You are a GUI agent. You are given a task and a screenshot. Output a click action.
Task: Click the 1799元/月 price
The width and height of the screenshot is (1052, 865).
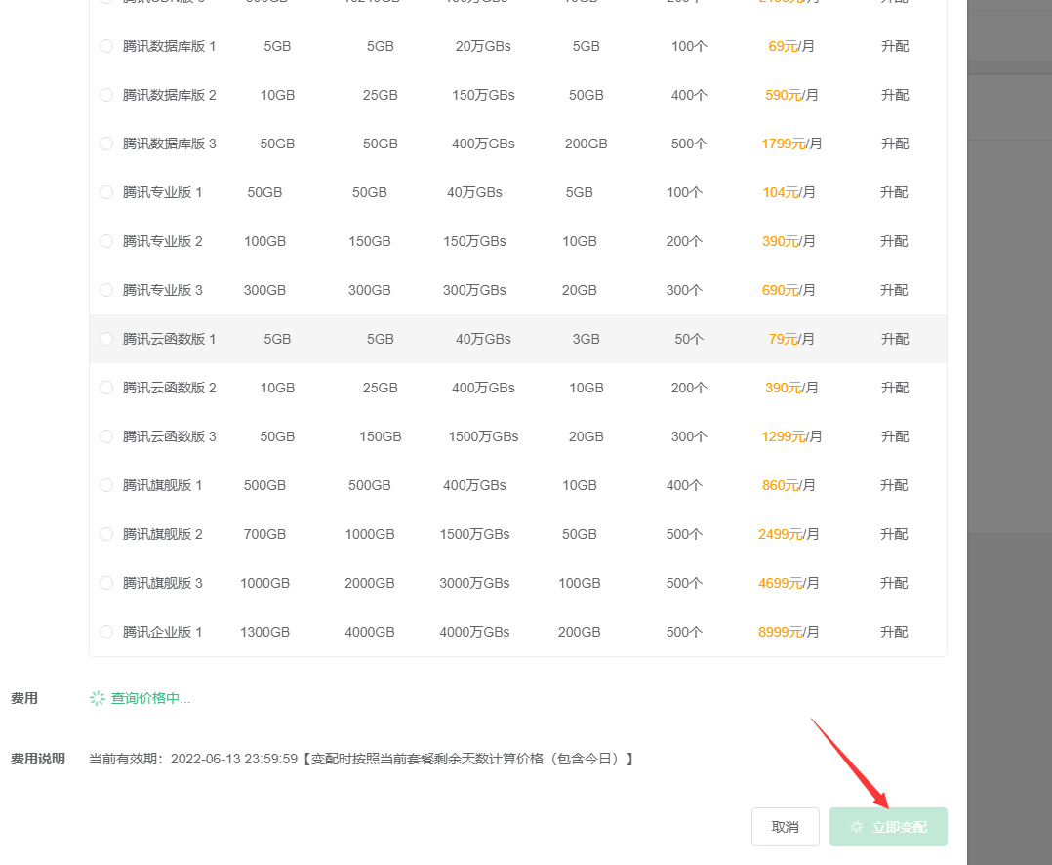(791, 144)
